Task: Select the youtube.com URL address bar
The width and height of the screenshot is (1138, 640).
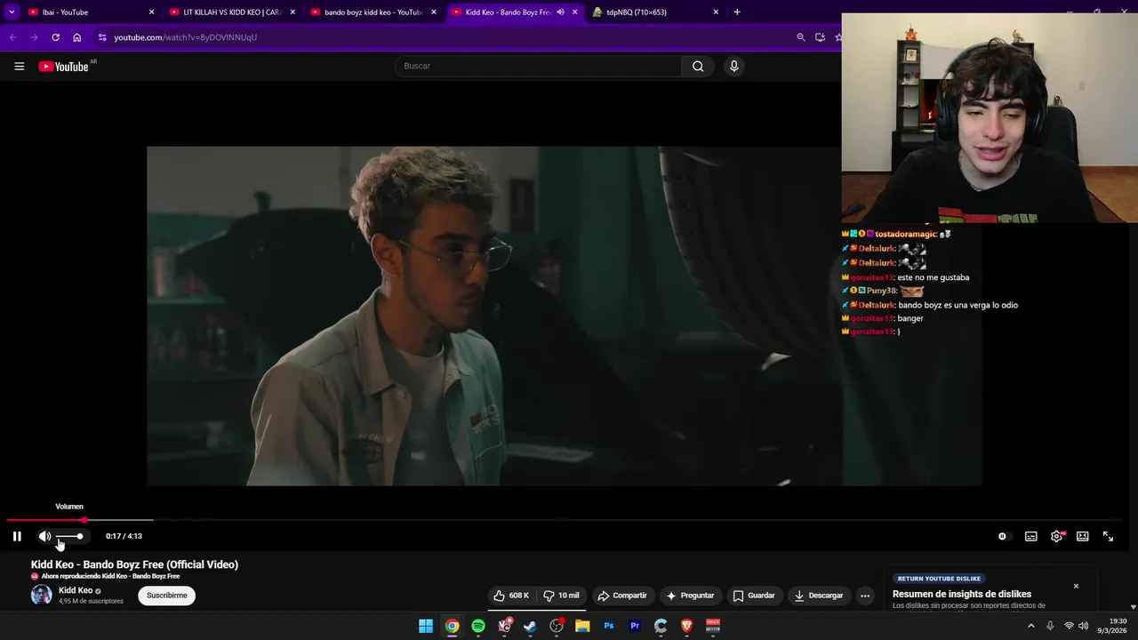Action: pyautogui.click(x=185, y=37)
